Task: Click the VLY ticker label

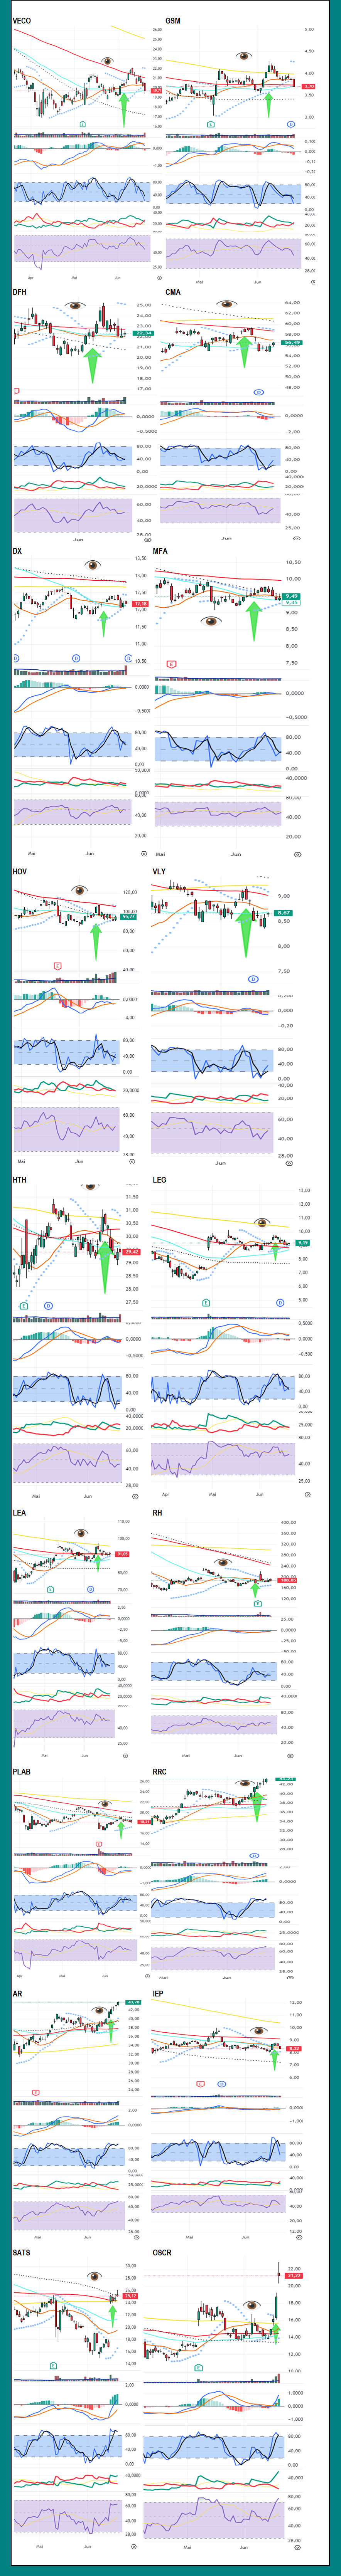Action: [x=159, y=872]
